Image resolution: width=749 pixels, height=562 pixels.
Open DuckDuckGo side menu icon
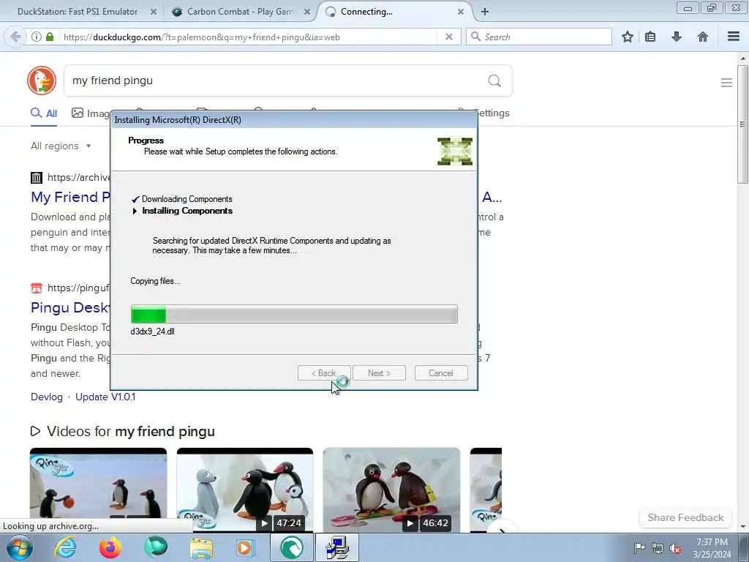726,83
